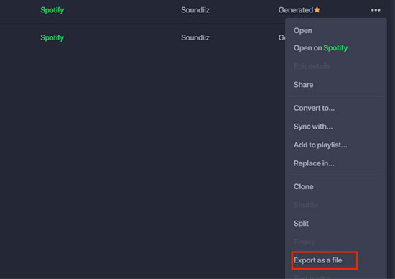Click the gold star beside Generated
The width and height of the screenshot is (395, 279).
(x=317, y=9)
